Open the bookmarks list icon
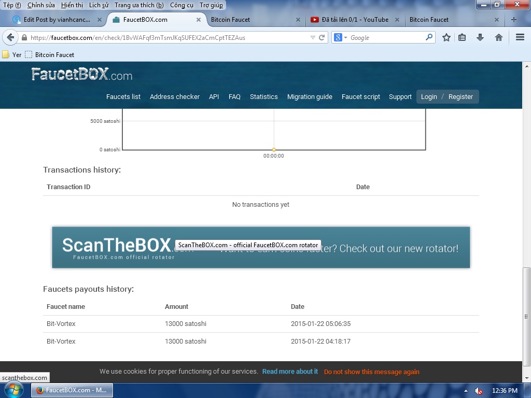 (x=462, y=37)
